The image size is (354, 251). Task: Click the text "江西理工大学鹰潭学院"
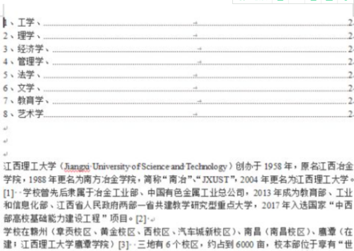65,245
